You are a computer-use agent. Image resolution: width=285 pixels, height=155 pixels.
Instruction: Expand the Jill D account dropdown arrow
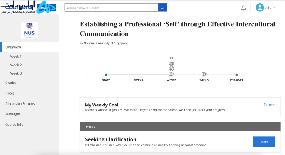click(274, 8)
